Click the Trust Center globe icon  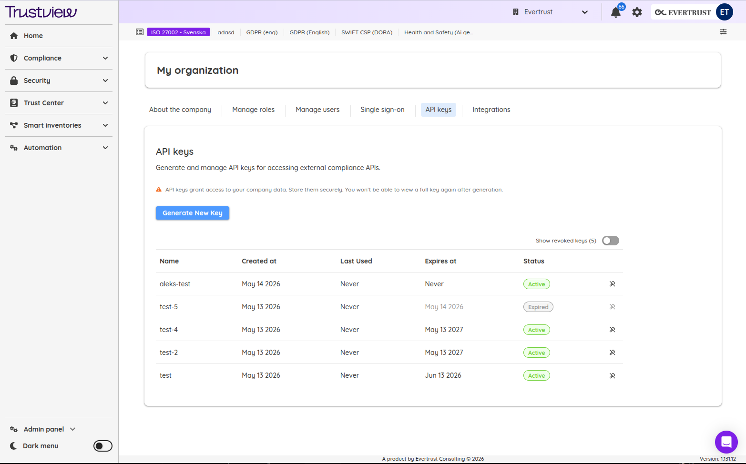(x=14, y=103)
